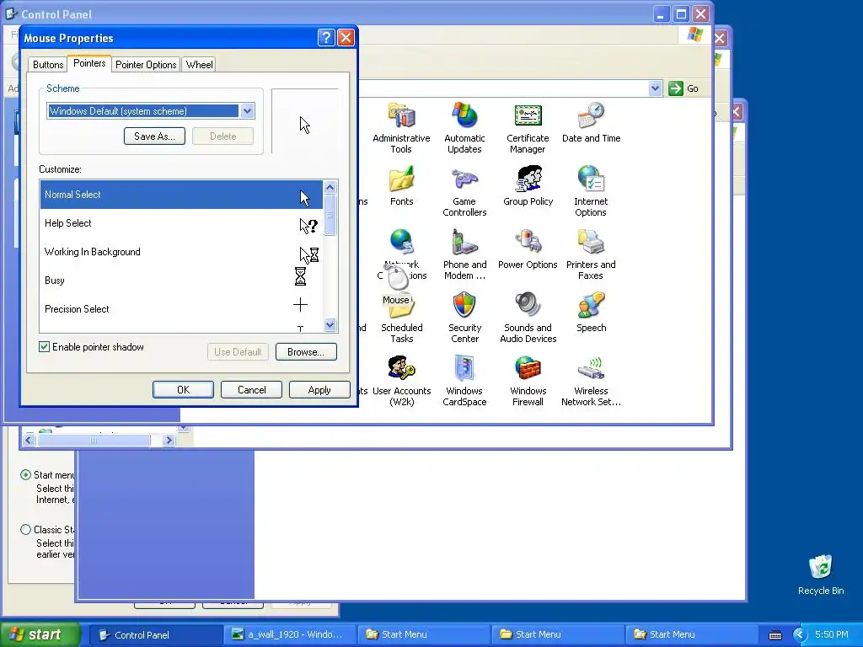Click left arrow of horizontal scrollbar in back window
This screenshot has width=863, height=647.
[29, 440]
